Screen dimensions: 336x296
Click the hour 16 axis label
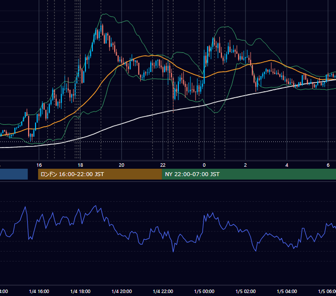pos(39,165)
